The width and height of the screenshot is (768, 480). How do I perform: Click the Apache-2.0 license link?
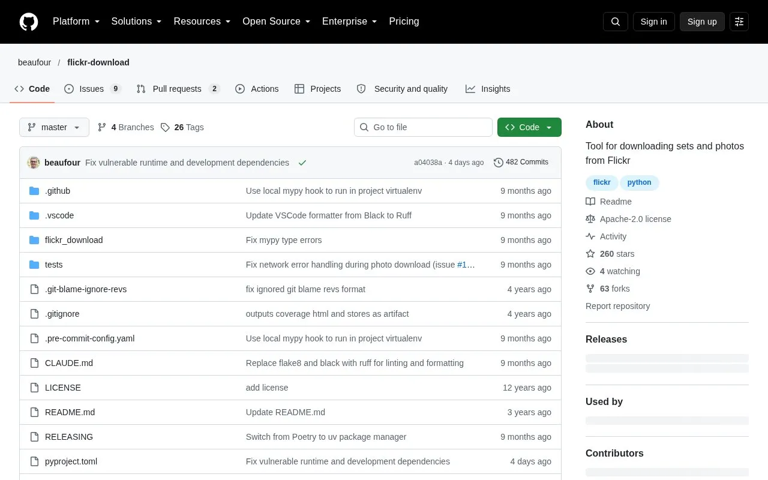635,219
